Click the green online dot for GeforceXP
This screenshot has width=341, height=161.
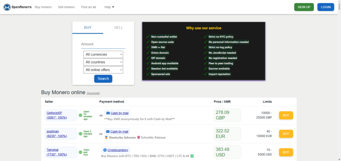coord(81,115)
